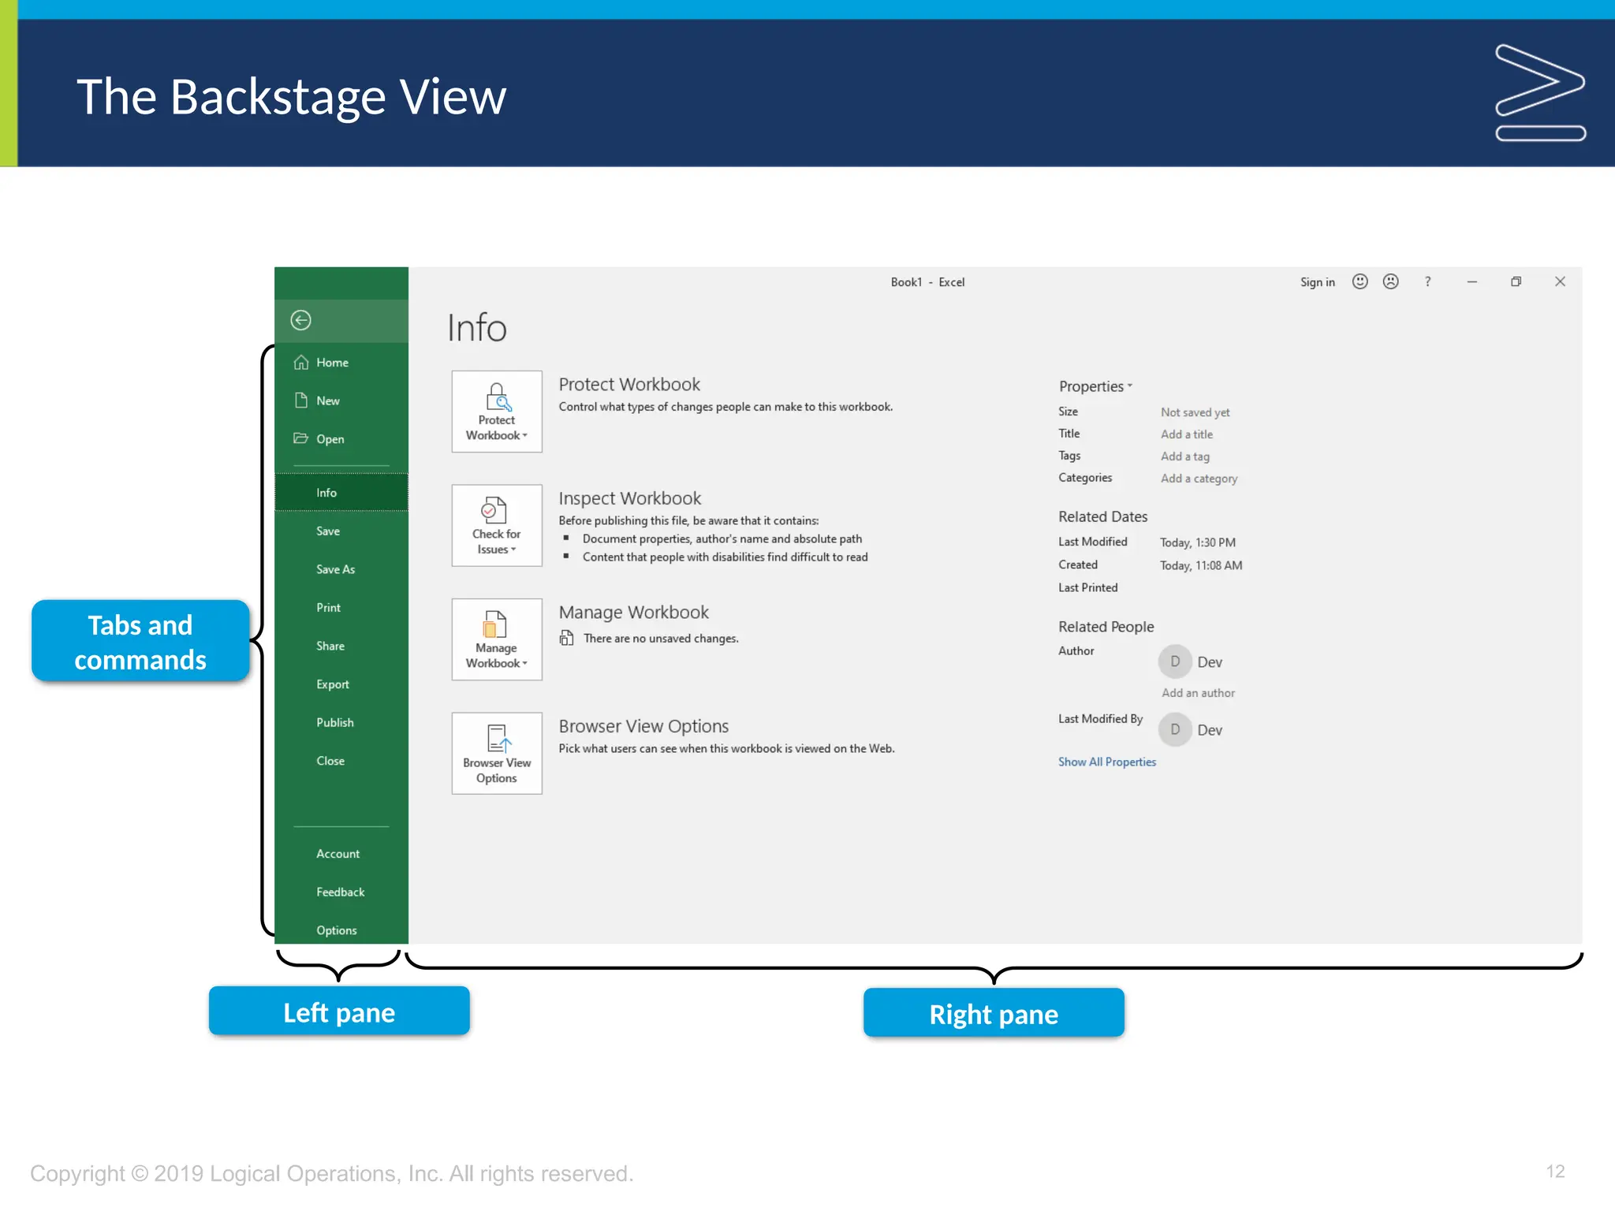1615x1211 pixels.
Task: Open the Help question mark
Action: pos(1427,281)
